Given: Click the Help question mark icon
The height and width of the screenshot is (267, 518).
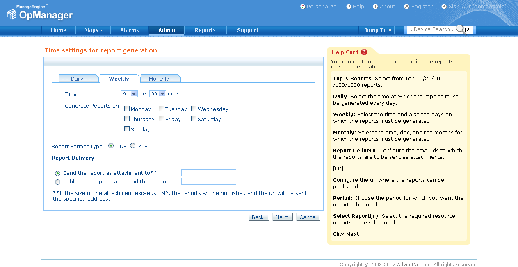Looking at the screenshot, I should click(x=349, y=7).
